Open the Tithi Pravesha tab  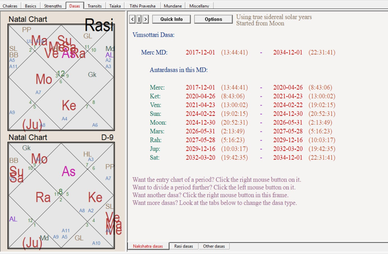pyautogui.click(x=142, y=6)
